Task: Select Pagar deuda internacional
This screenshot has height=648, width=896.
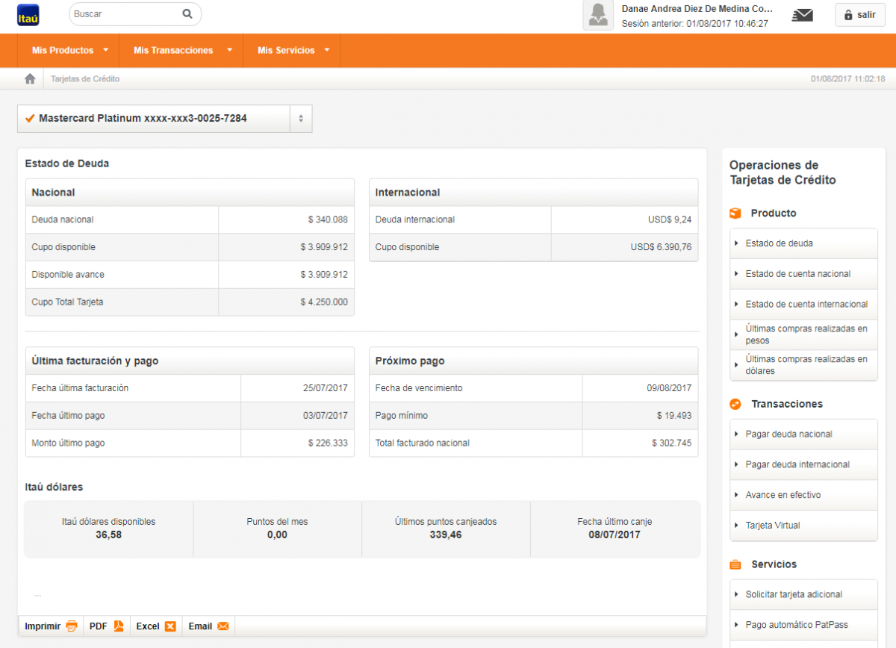Action: point(803,464)
